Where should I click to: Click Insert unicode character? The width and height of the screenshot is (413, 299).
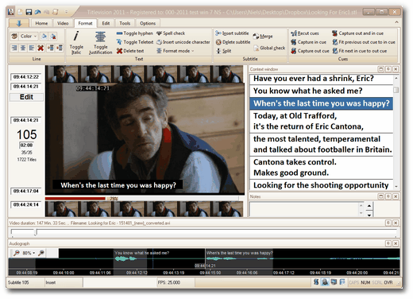183,42
